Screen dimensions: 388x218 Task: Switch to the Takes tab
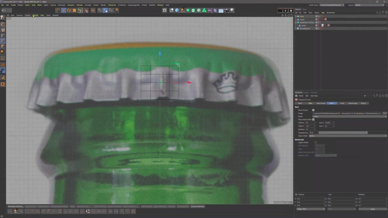click(304, 9)
